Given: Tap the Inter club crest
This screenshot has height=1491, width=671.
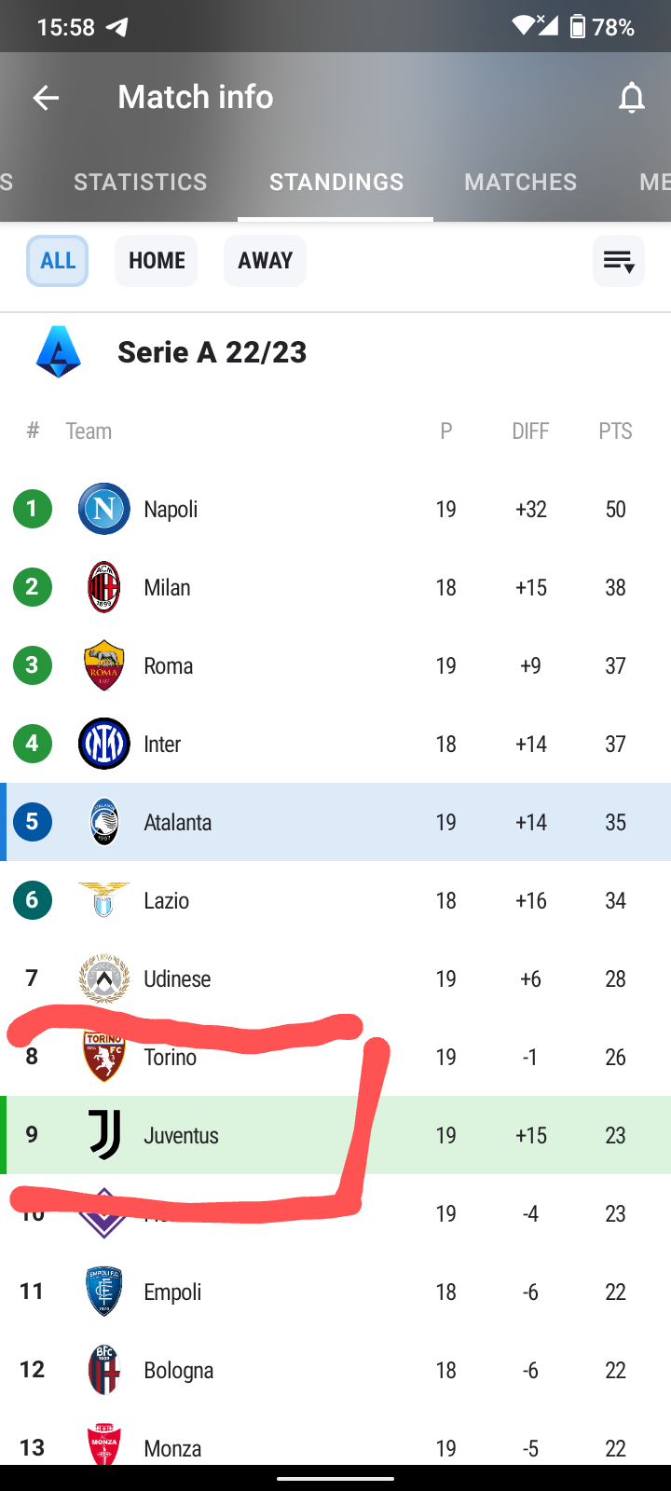Looking at the screenshot, I should 104,744.
